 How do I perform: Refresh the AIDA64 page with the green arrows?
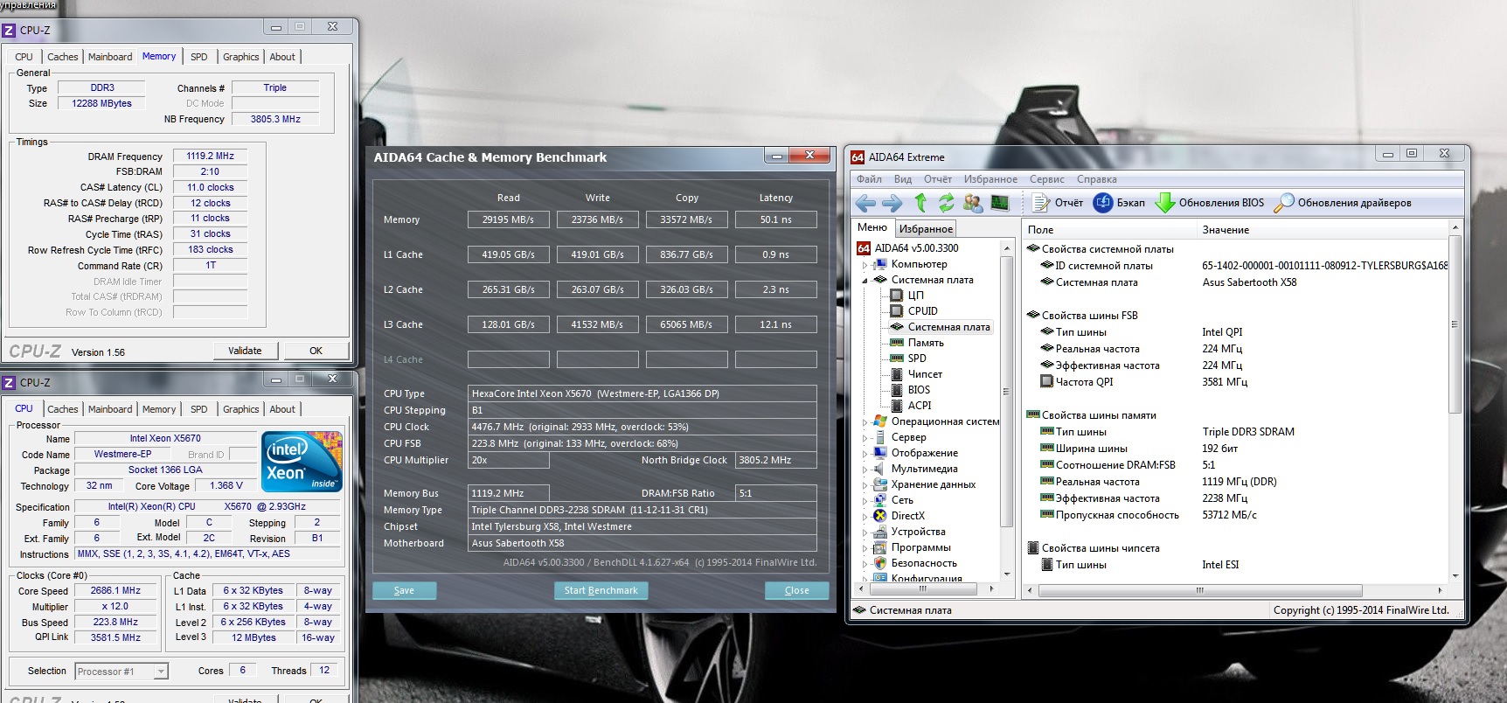click(946, 203)
